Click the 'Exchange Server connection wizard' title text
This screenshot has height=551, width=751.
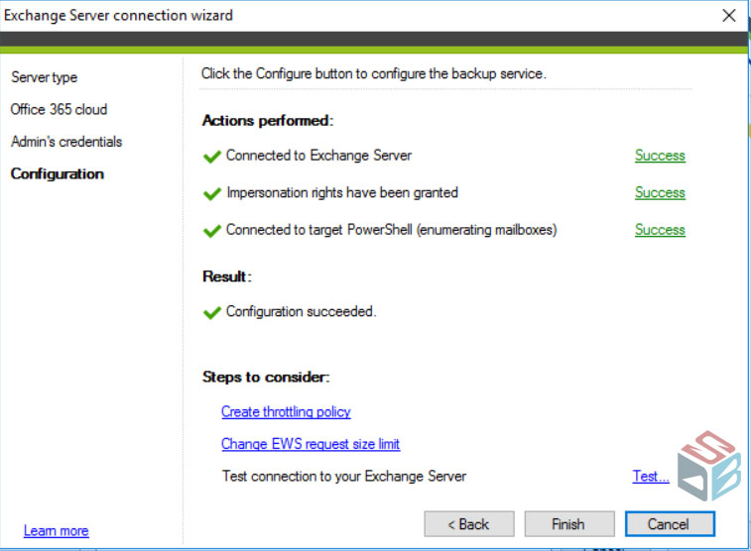(x=118, y=15)
